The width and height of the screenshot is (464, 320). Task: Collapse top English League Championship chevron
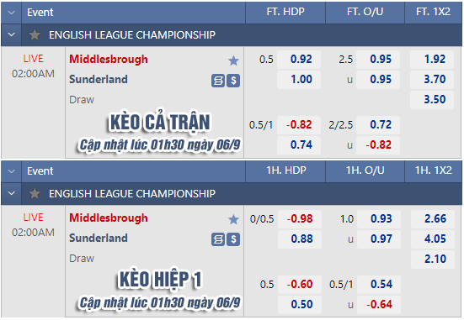pyautogui.click(x=12, y=34)
